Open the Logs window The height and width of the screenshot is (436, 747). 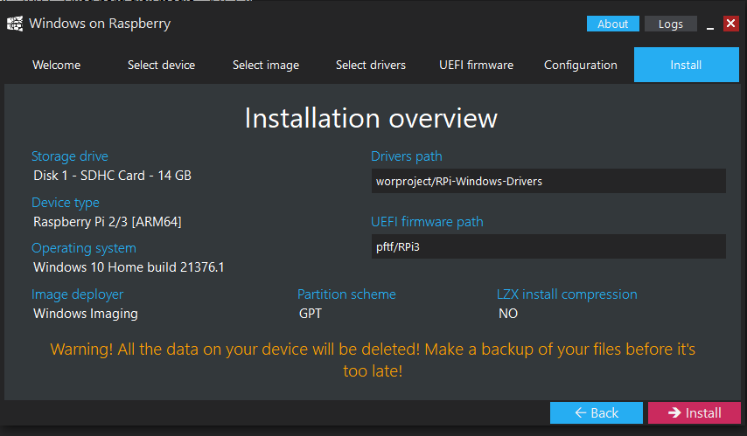(670, 24)
